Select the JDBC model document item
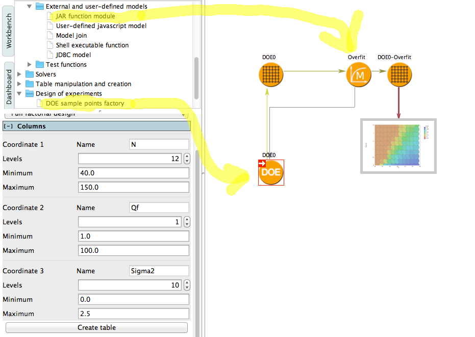475x337 pixels. pyautogui.click(x=73, y=55)
